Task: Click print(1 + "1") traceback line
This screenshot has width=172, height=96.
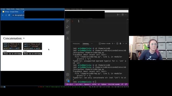Action: [x=84, y=59]
